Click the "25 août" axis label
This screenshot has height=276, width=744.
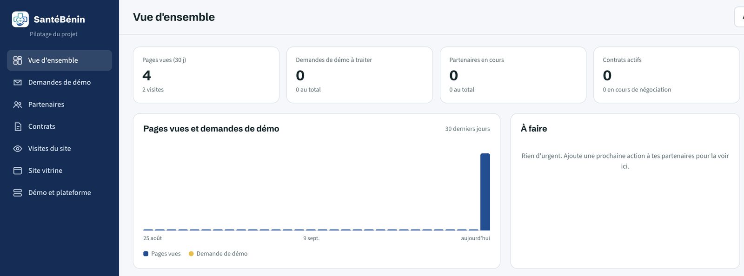click(153, 238)
